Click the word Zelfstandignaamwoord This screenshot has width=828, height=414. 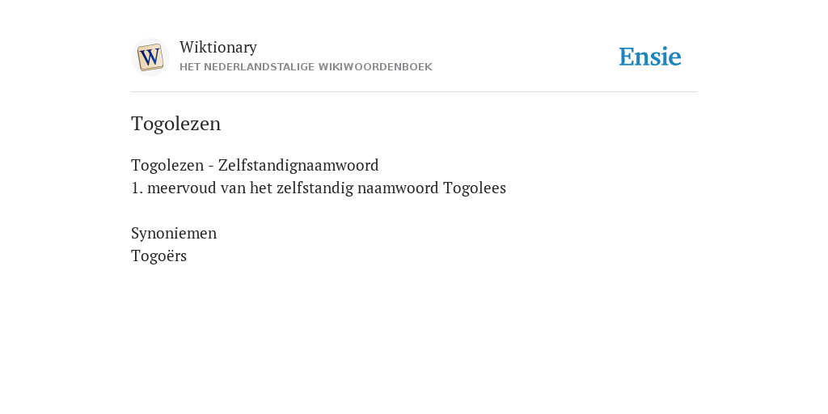pyautogui.click(x=298, y=165)
